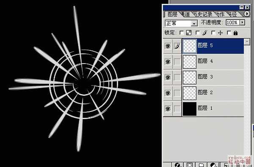
Task: Link 图层 4 using its link box
Action: click(x=177, y=62)
